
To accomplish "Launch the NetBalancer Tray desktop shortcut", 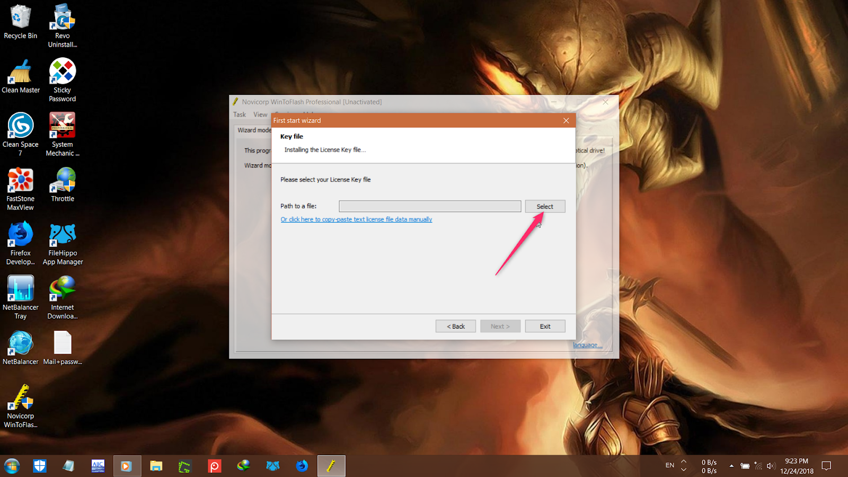I will click(x=21, y=297).
